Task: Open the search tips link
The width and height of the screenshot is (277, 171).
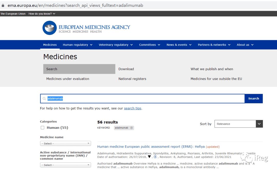Action: [133, 108]
